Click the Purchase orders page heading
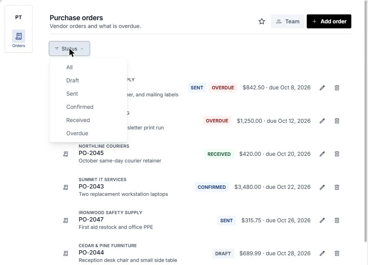Viewport: 368px width, 265px height. [76, 18]
